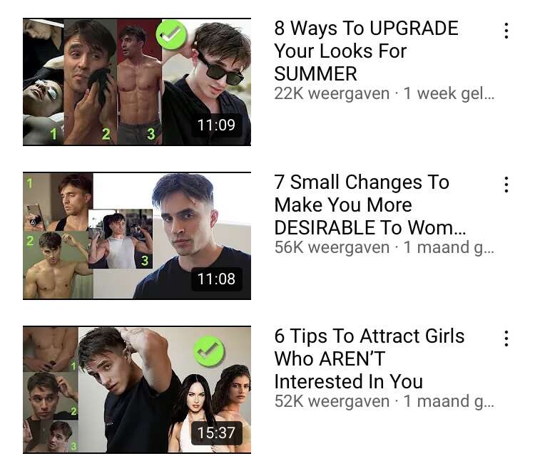
Task: Click the 11:08 duration badge
Action: [x=216, y=279]
